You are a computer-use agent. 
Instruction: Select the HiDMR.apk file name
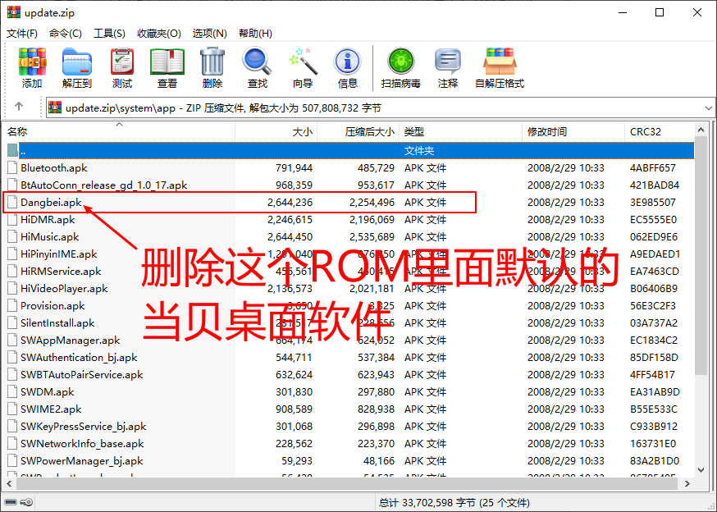pos(48,220)
